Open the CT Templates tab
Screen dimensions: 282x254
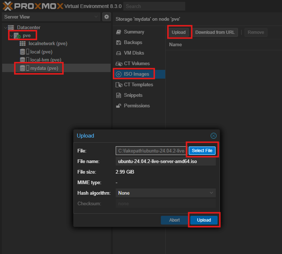(139, 85)
